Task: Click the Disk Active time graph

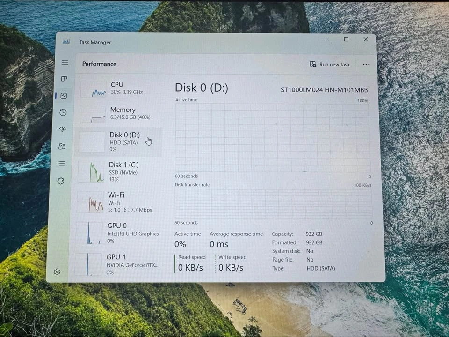Action: (x=272, y=138)
